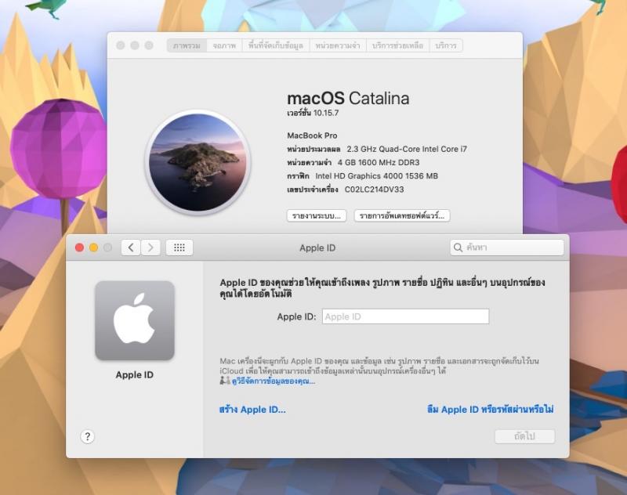Screen dimensions: 627x495
Task: Open help with the question mark button
Action: [x=88, y=437]
